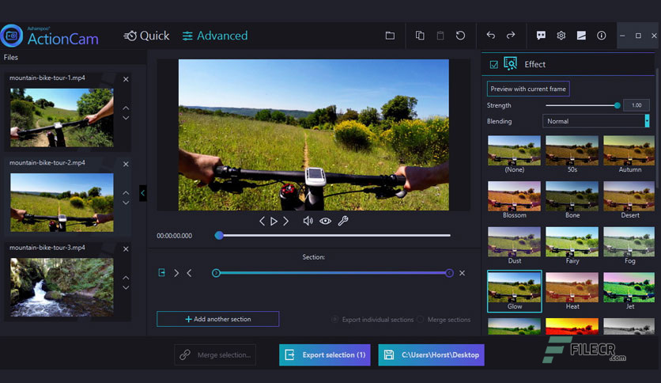
Task: Select the (None) effect
Action: (x=514, y=154)
